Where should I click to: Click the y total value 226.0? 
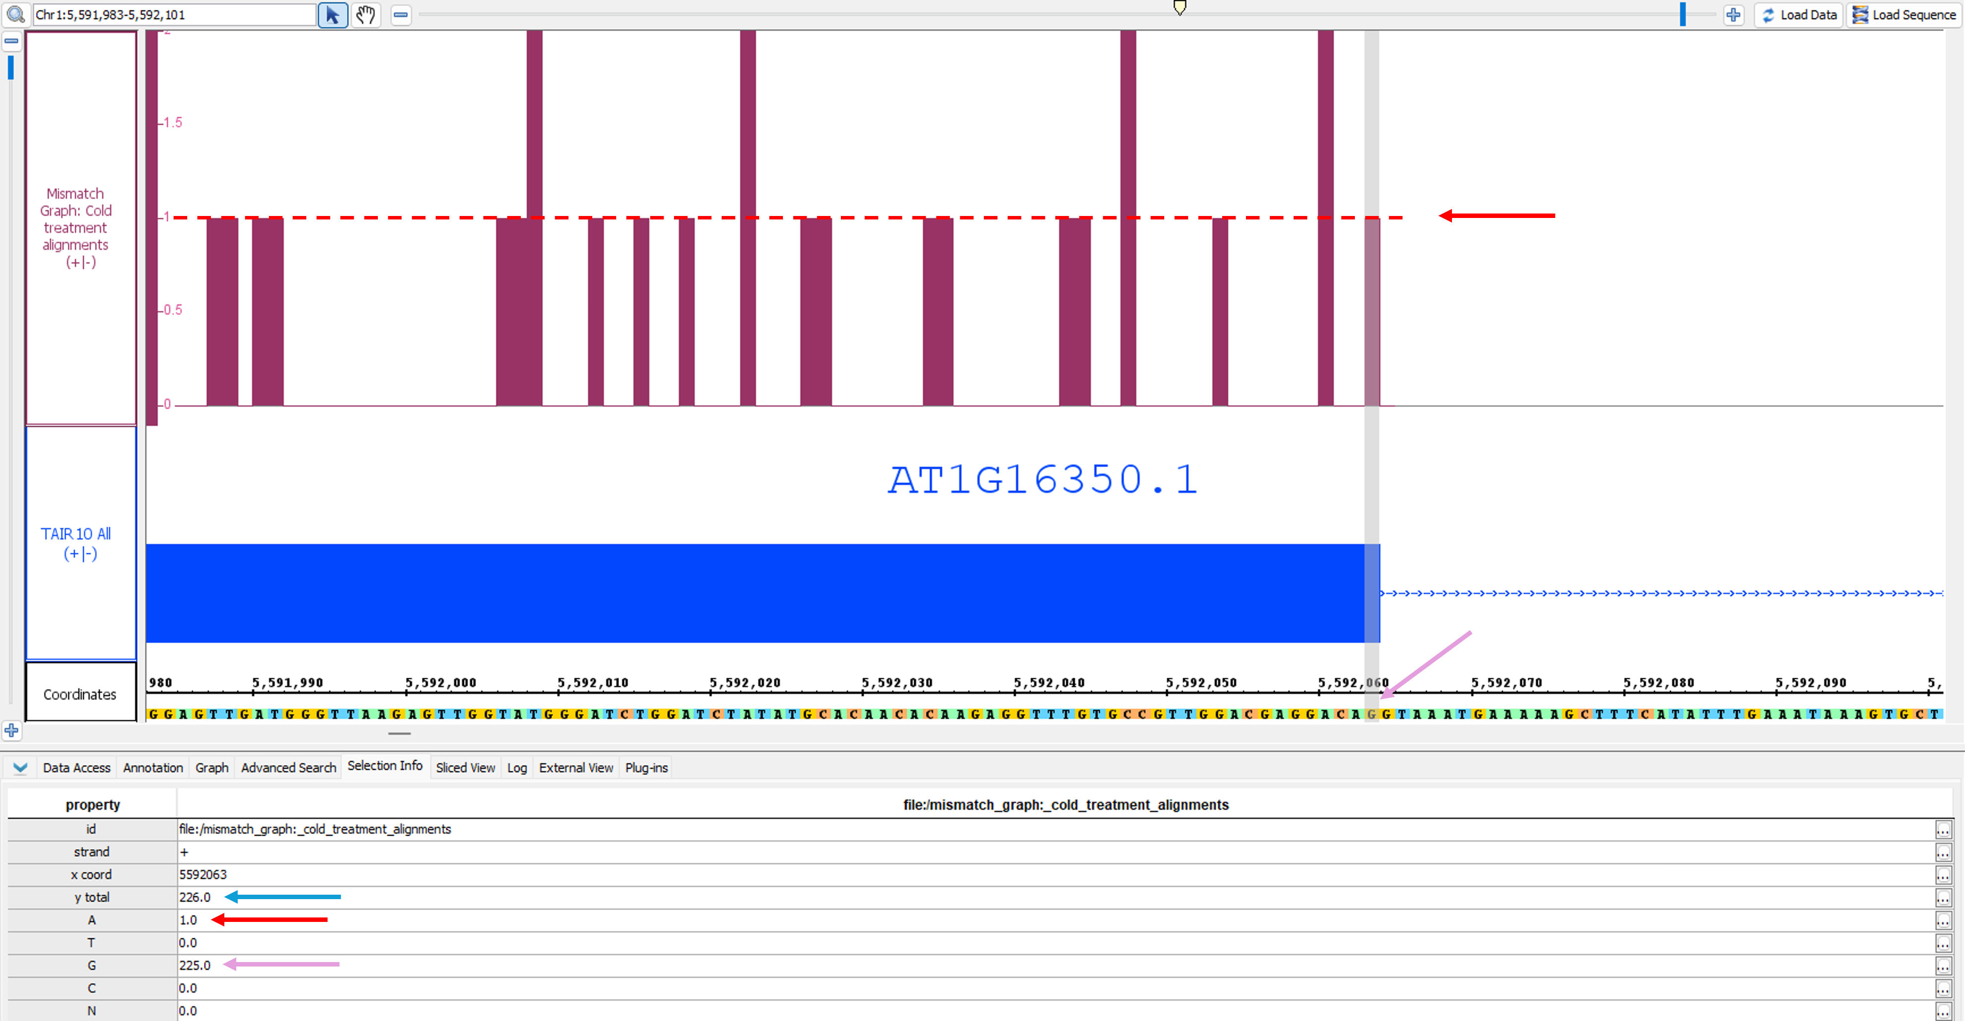(x=195, y=897)
